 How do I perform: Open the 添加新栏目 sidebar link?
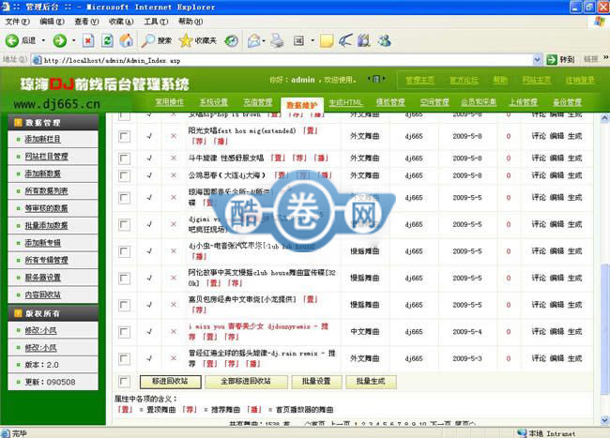[43, 139]
